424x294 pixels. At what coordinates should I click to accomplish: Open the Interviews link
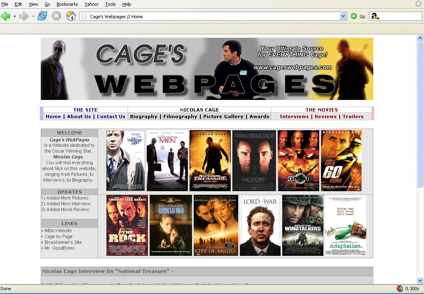tap(294, 117)
